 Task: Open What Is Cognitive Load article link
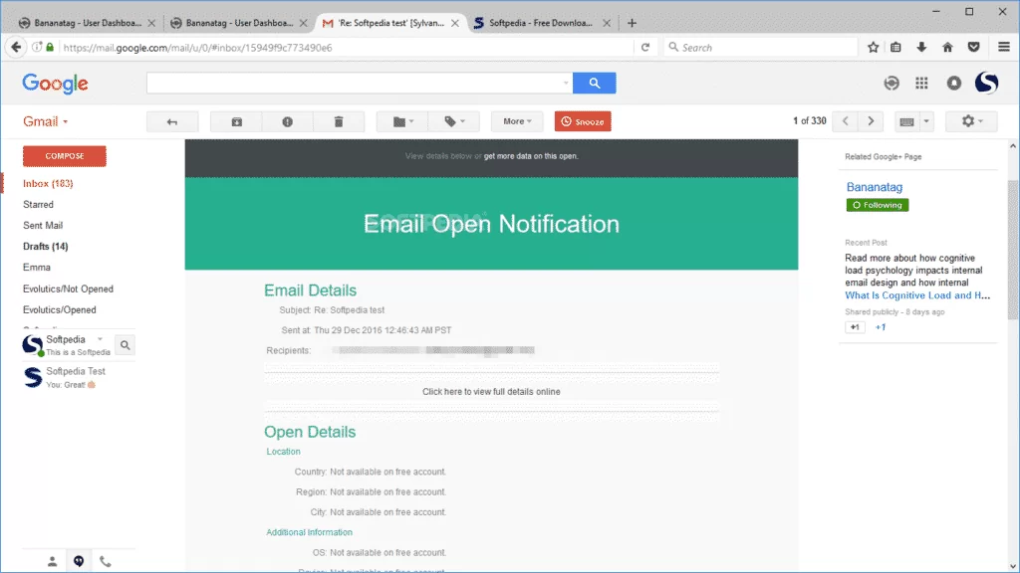tap(917, 294)
